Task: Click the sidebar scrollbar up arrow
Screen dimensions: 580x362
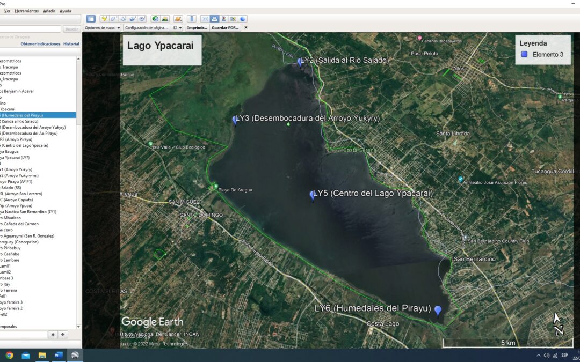Action: point(78,59)
